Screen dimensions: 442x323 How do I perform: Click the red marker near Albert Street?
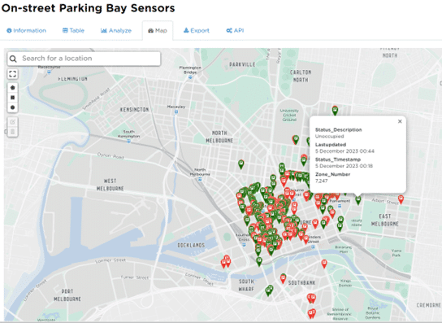click(401, 199)
